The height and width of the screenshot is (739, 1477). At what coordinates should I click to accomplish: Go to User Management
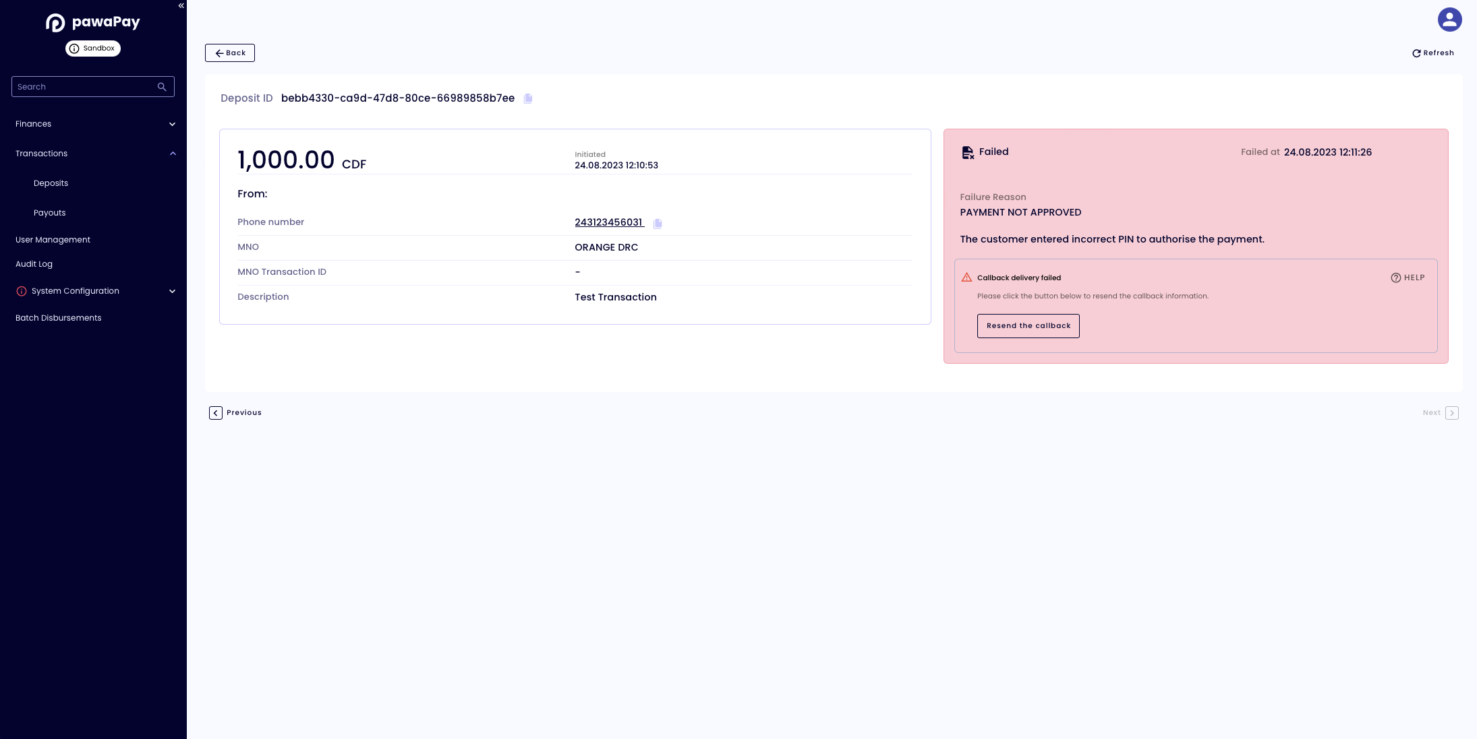(x=53, y=240)
